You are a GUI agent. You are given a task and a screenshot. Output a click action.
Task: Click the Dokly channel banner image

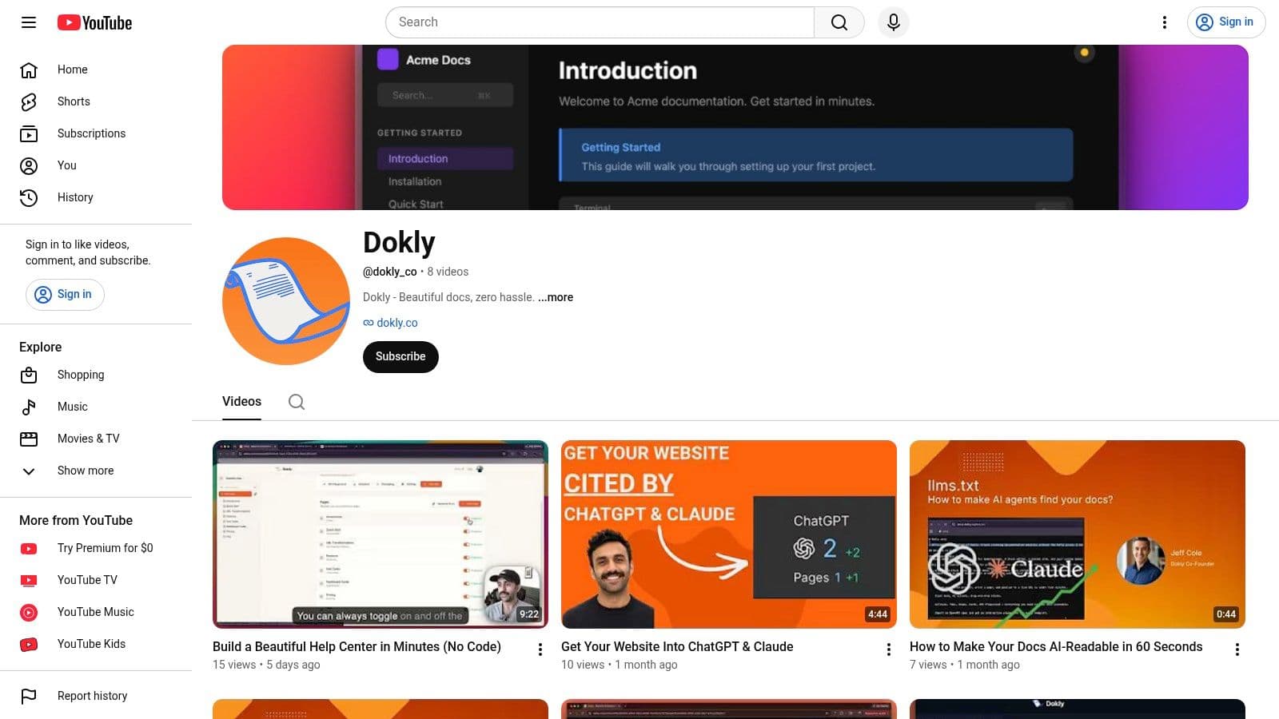click(x=735, y=128)
